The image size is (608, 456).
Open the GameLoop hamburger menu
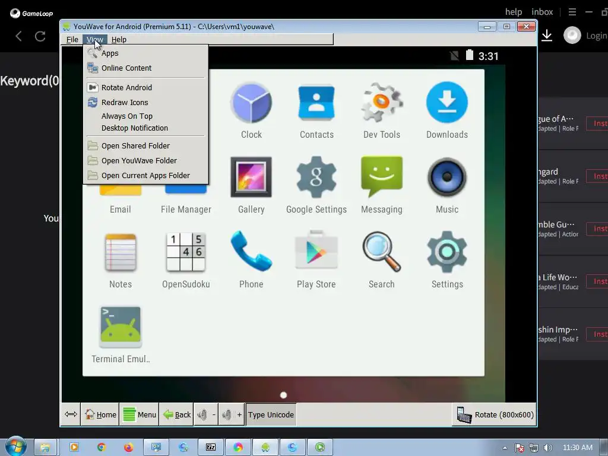click(x=572, y=12)
